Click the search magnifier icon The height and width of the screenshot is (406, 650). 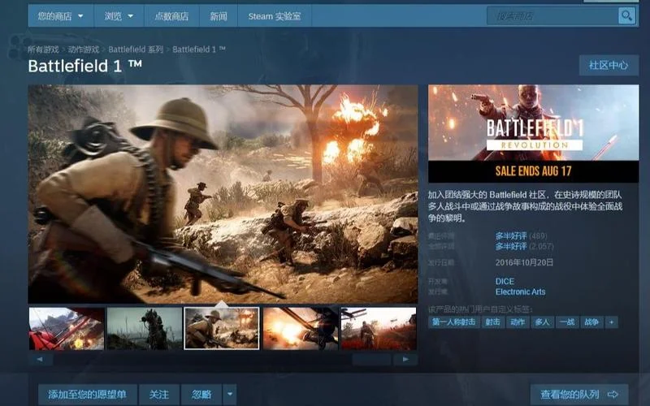[626, 16]
